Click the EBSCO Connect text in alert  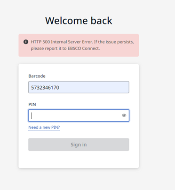tap(83, 49)
